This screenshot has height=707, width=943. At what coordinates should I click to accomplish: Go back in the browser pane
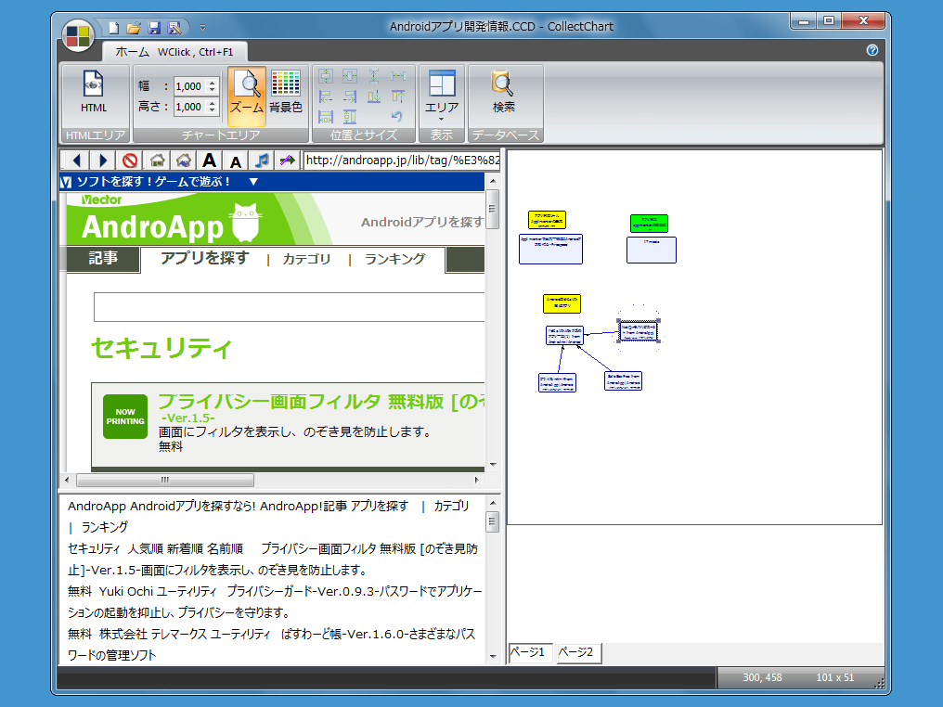(x=76, y=161)
